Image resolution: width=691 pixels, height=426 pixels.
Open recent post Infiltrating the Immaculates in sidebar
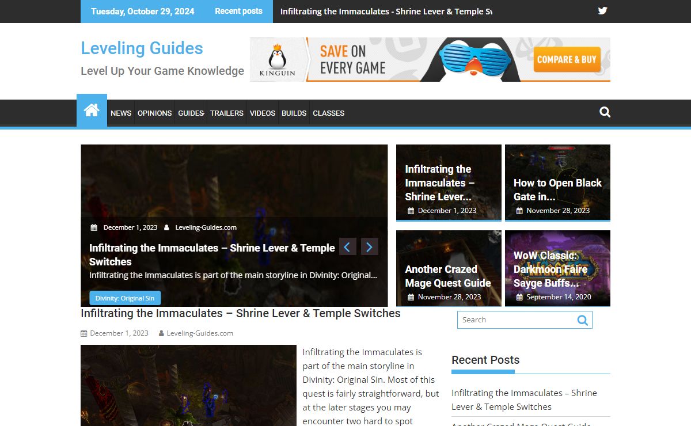(x=524, y=400)
